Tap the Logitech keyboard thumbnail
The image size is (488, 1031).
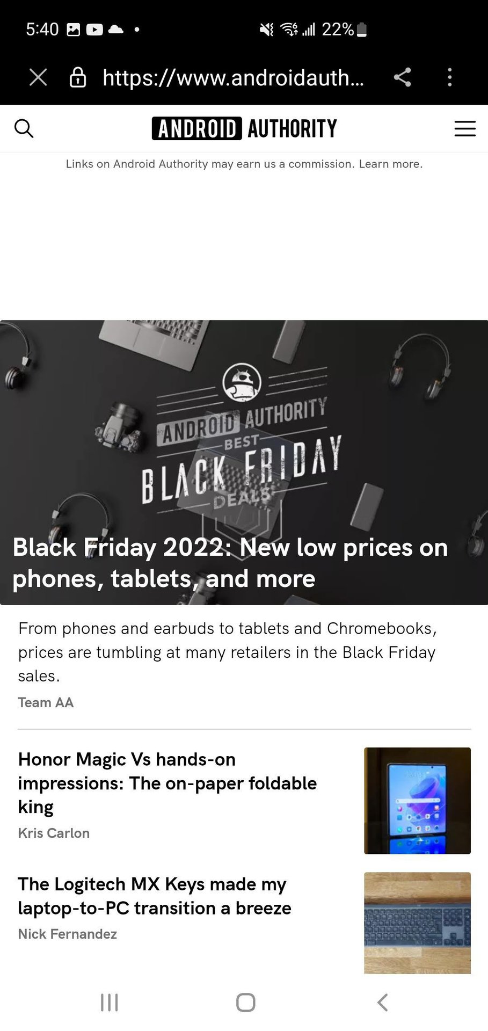(x=417, y=923)
